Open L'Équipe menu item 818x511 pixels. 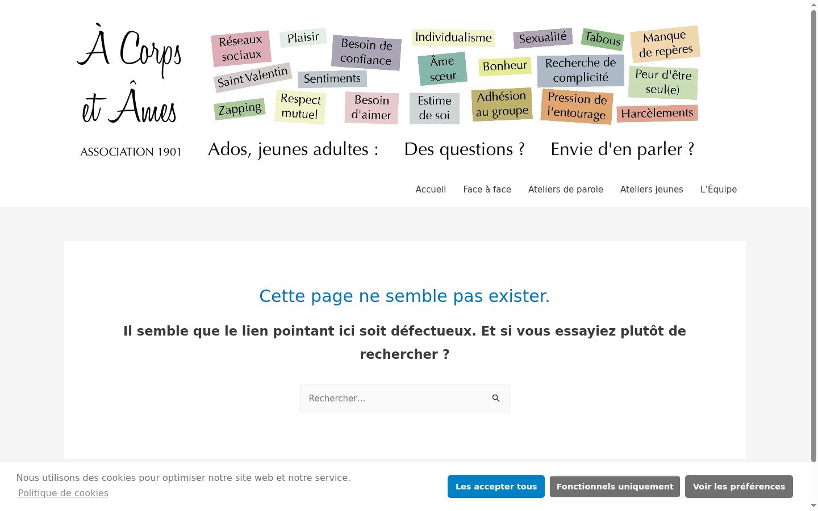(x=718, y=190)
